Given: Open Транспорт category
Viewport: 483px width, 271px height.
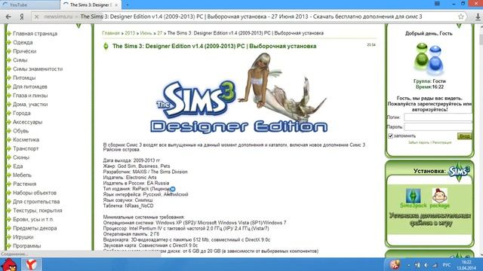Looking at the screenshot, I should click(x=26, y=149).
